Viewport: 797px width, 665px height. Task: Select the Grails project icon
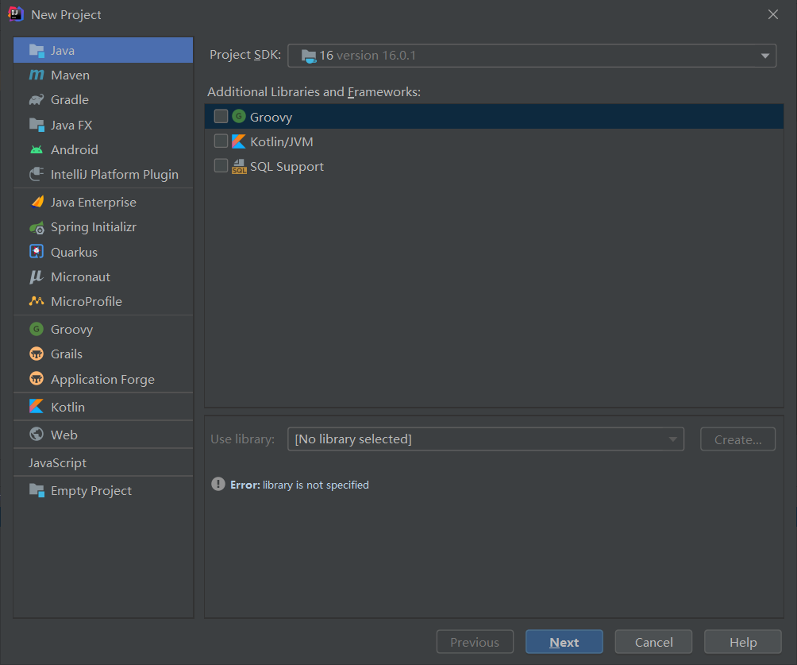pyautogui.click(x=37, y=354)
